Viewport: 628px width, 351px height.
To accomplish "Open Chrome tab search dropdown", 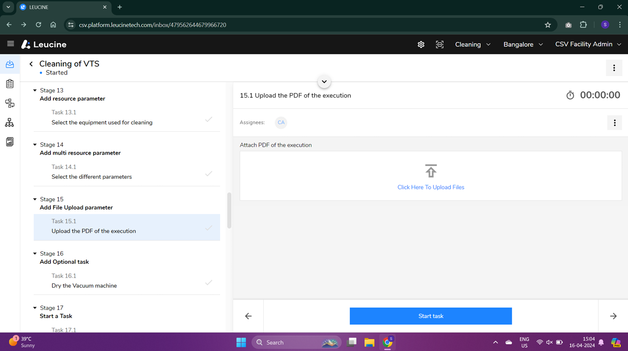I will coord(8,7).
